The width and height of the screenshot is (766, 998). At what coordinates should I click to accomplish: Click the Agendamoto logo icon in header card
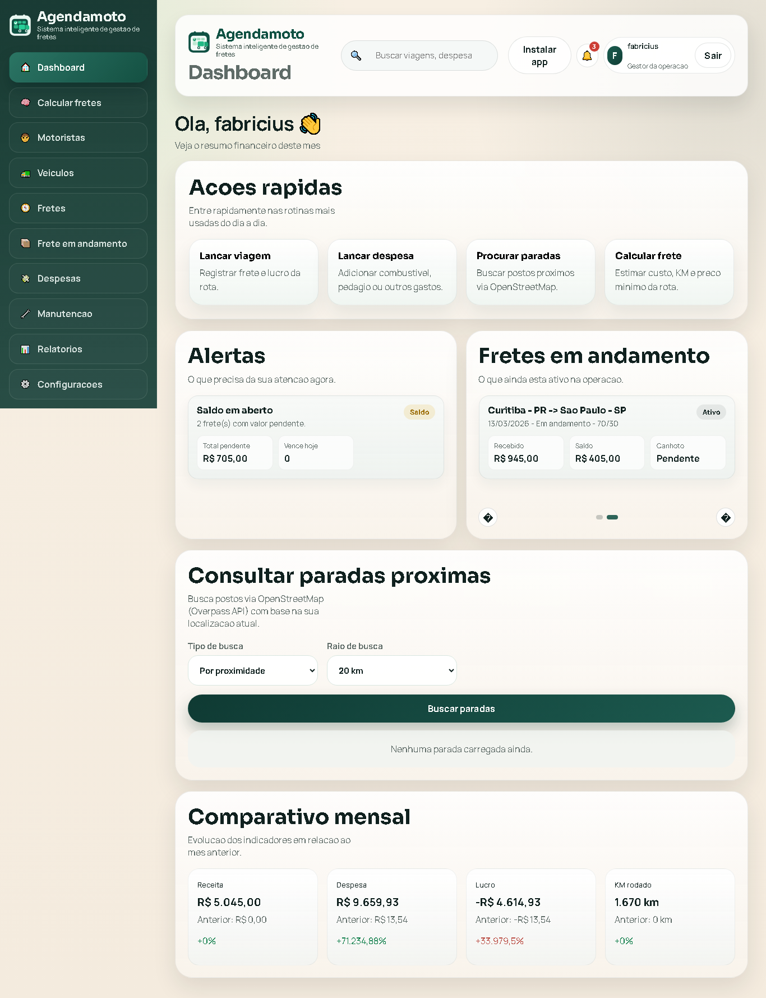(x=199, y=42)
